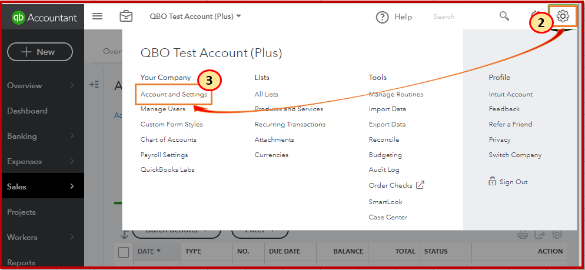This screenshot has height=270, width=585.
Task: Tick the select-all checkbox in table header
Action: (x=124, y=252)
